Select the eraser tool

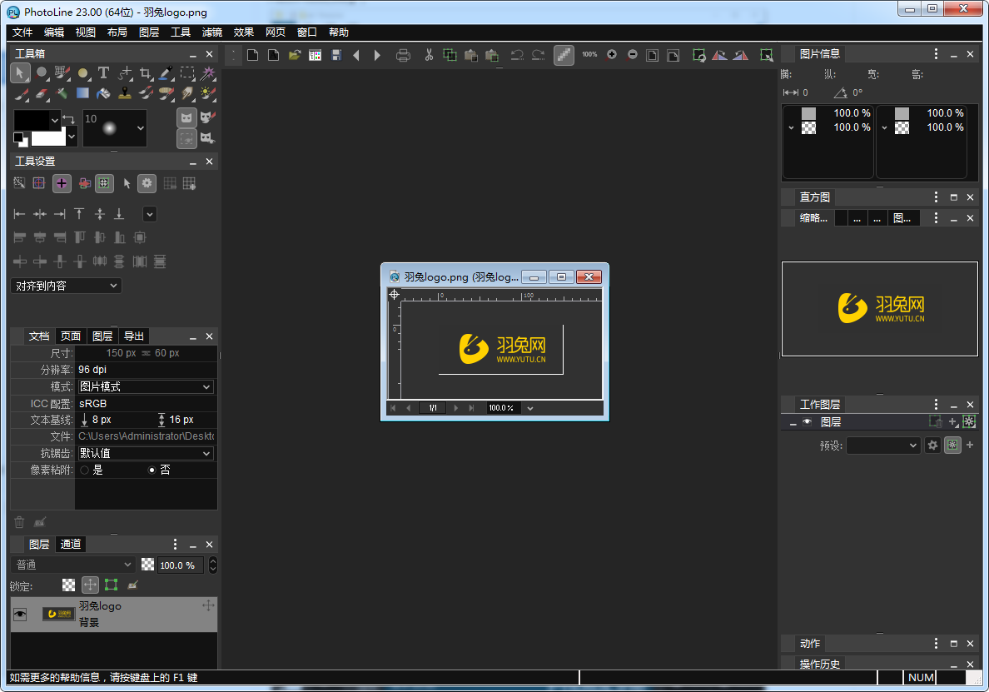click(x=41, y=94)
